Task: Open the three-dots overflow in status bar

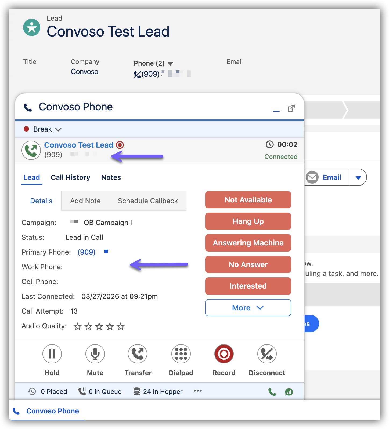Action: pyautogui.click(x=197, y=391)
